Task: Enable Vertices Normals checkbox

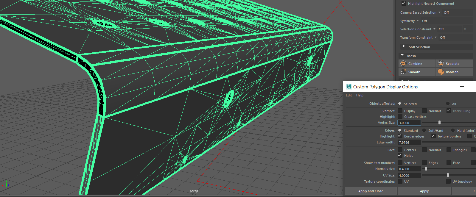Action: coord(424,111)
